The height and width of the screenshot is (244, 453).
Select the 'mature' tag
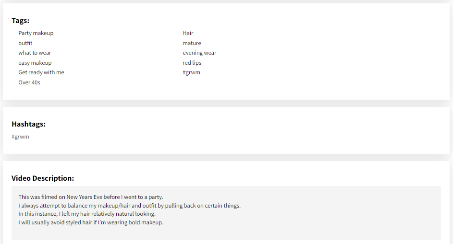(x=192, y=43)
